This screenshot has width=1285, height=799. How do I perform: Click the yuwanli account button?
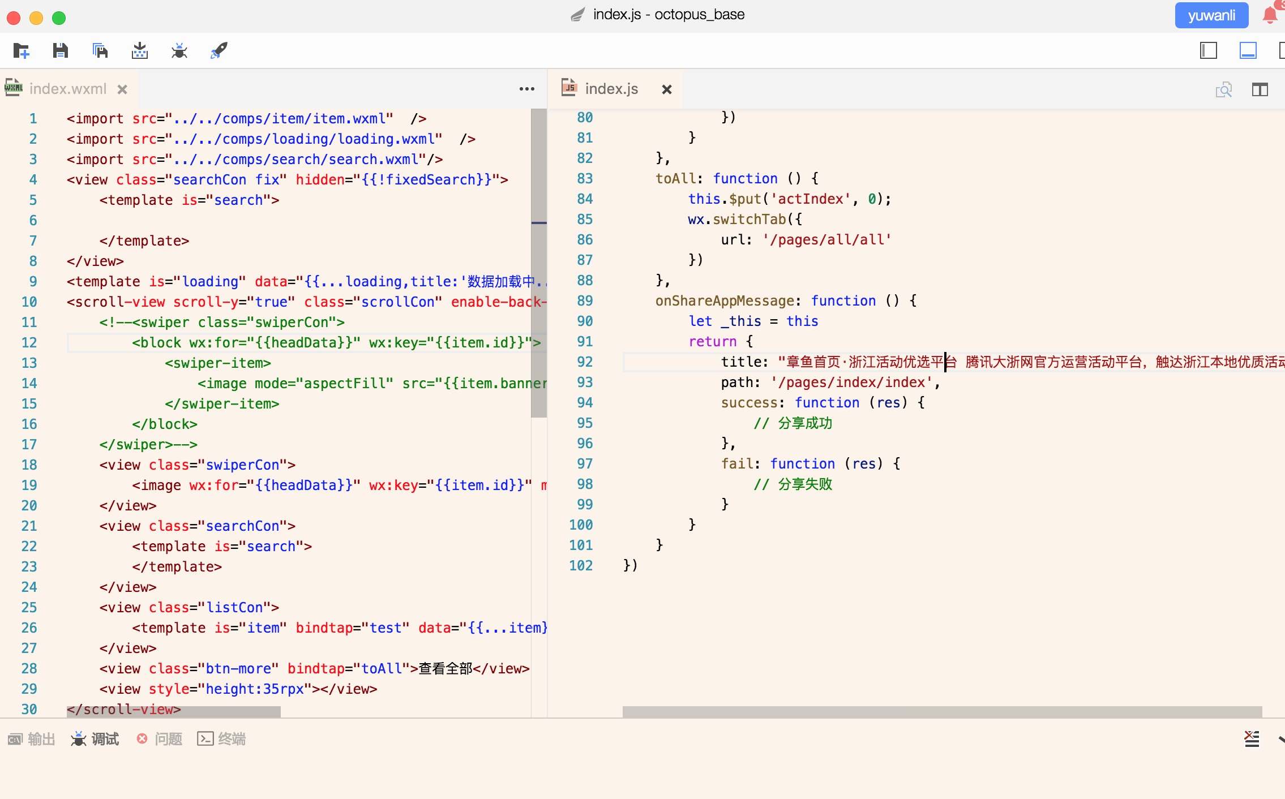[x=1211, y=15]
